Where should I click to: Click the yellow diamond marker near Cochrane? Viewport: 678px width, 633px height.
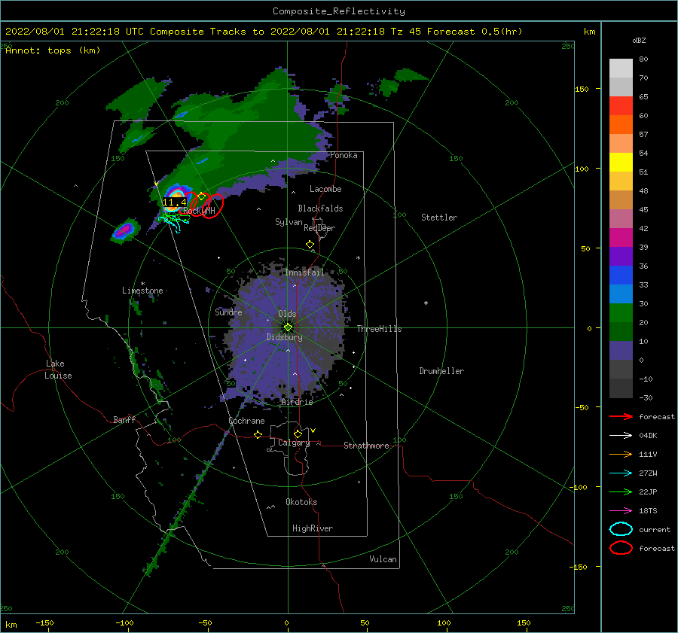[258, 434]
